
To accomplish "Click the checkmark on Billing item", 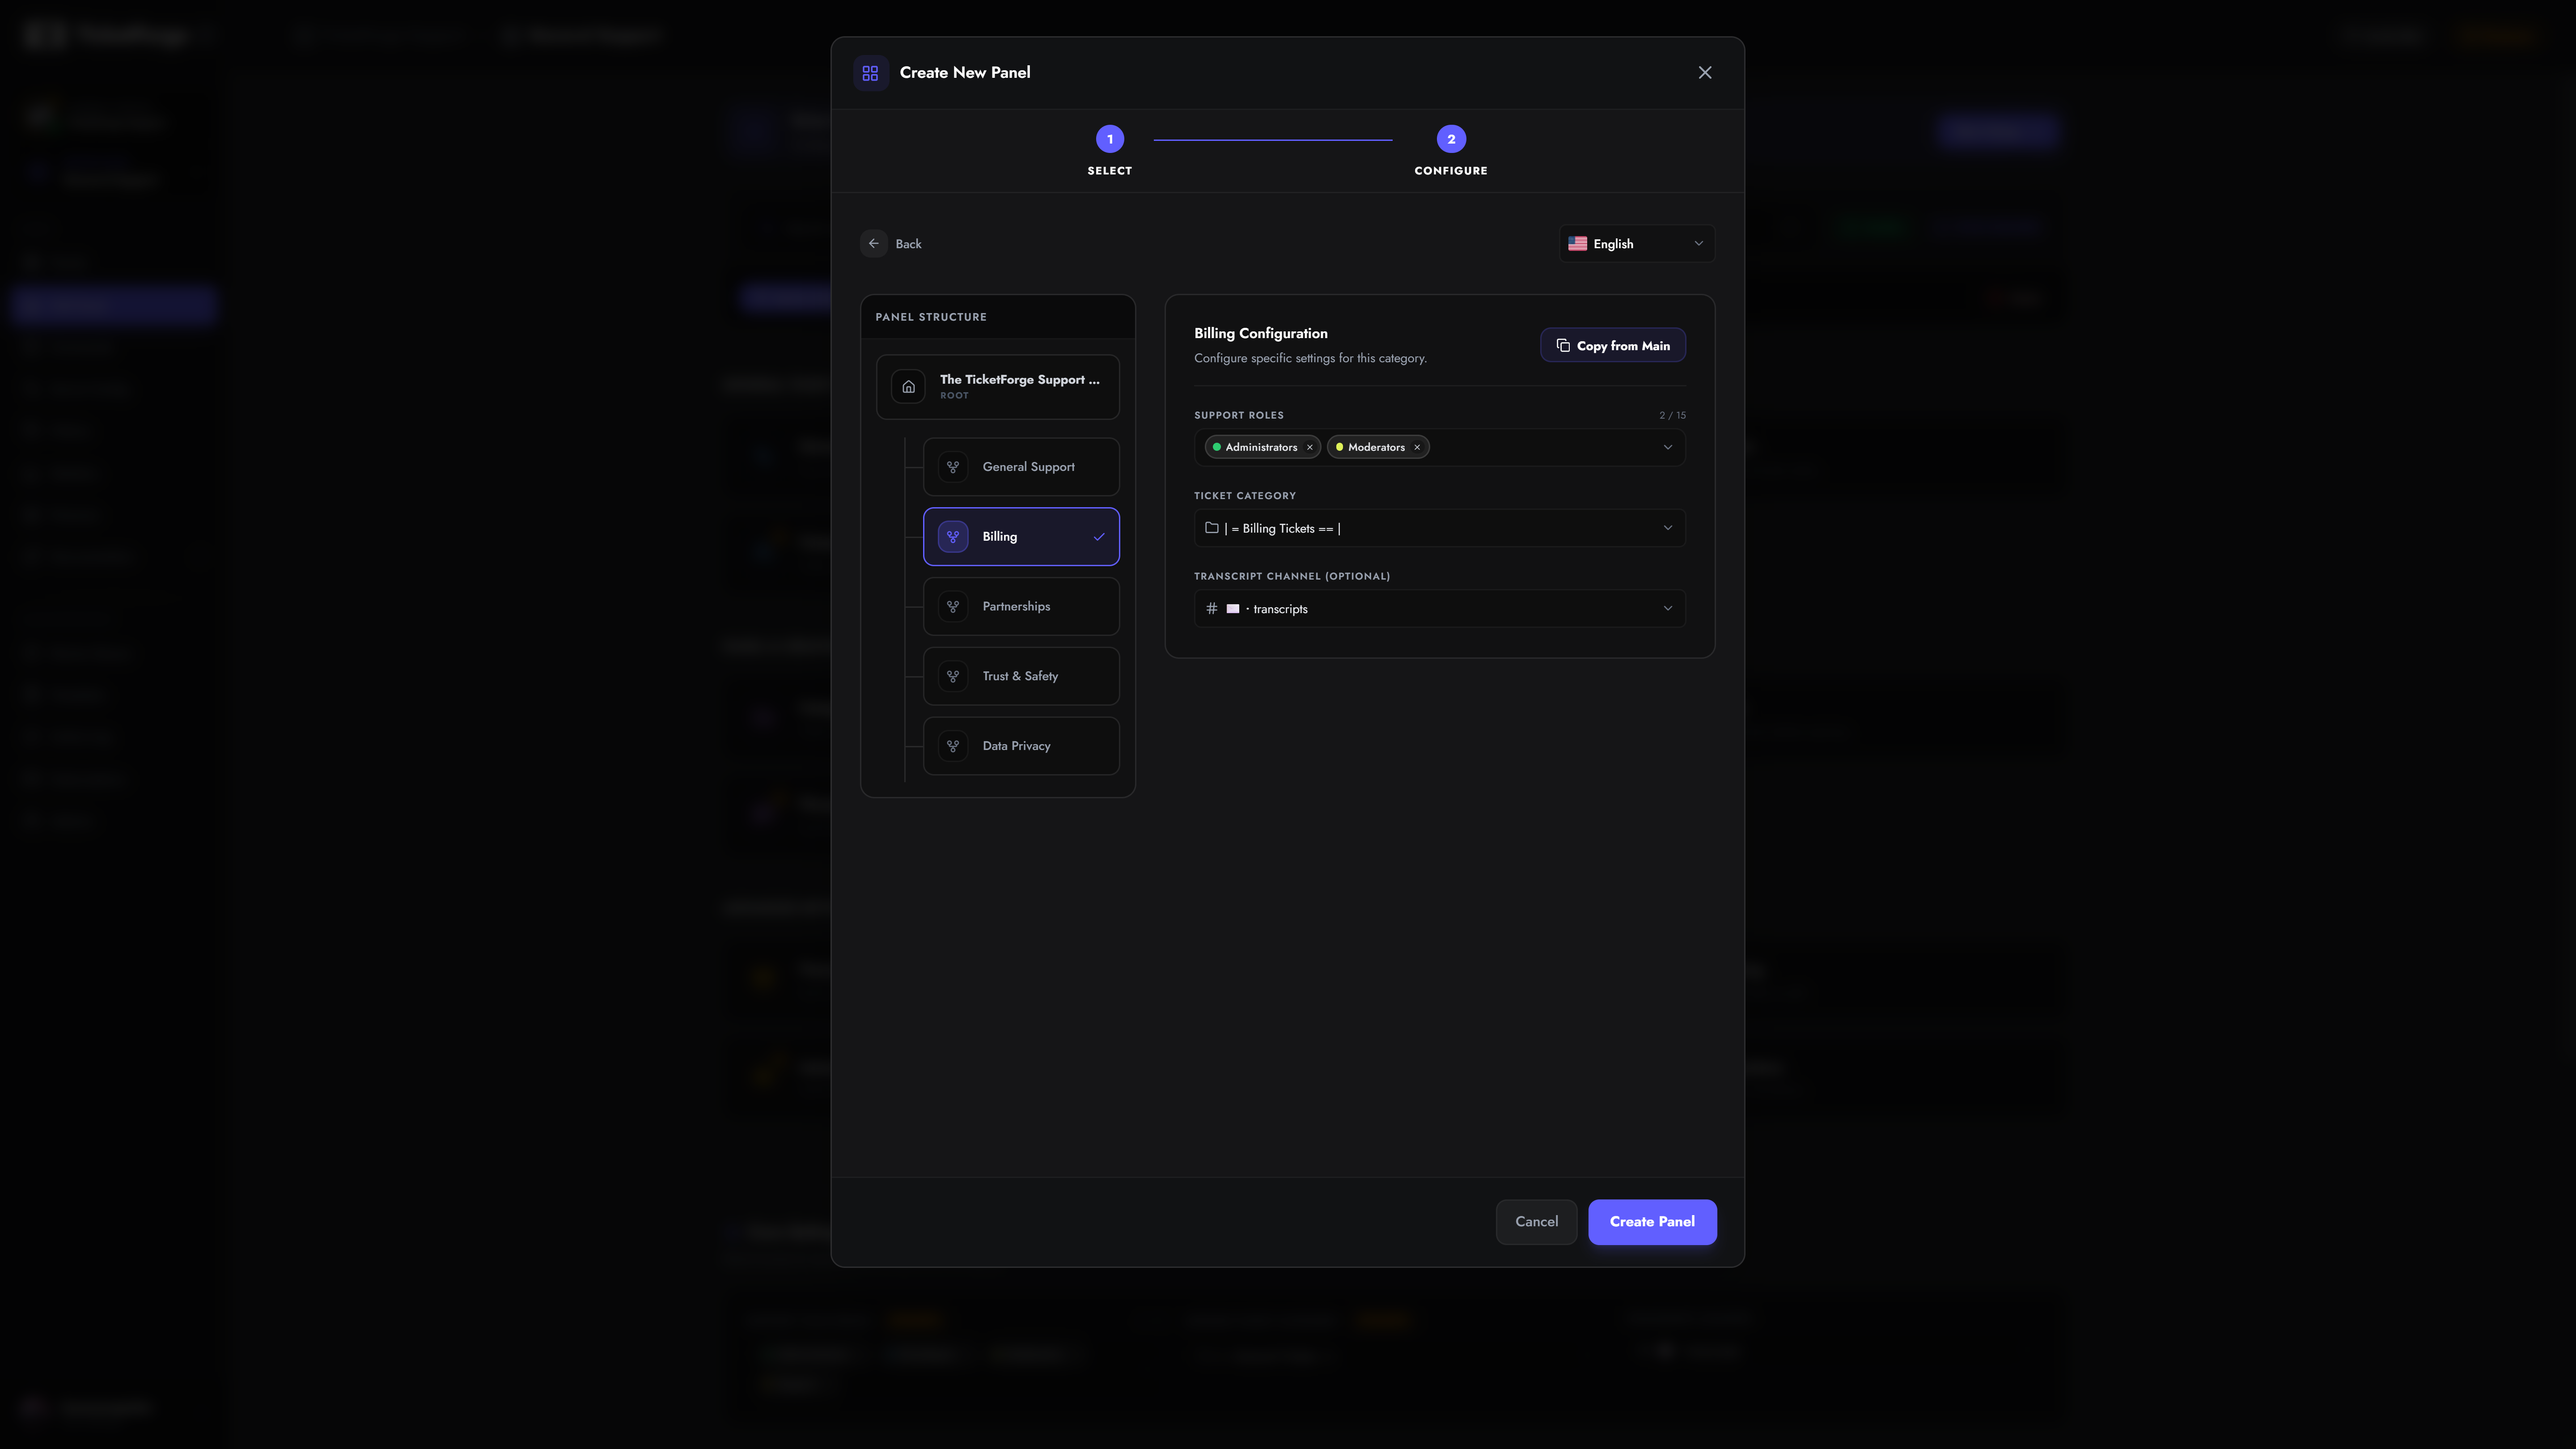I will pos(1099,536).
